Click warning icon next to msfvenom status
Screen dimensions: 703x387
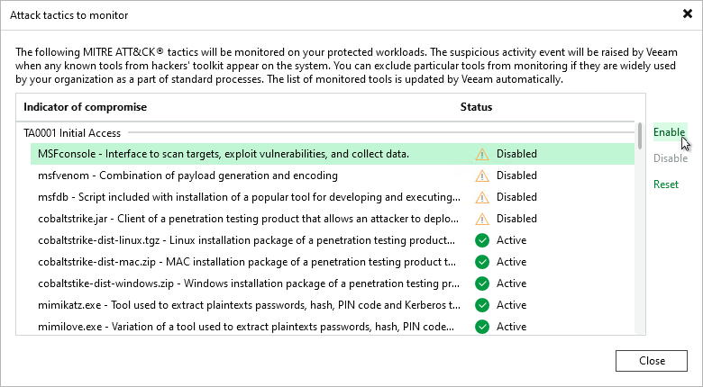tap(482, 175)
